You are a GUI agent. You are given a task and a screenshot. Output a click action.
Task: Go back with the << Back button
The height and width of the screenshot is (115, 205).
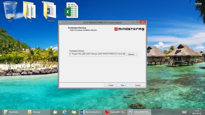pyautogui.click(x=110, y=85)
